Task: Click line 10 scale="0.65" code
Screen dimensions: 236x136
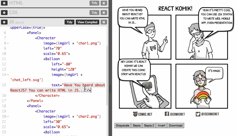Action: click(57, 54)
